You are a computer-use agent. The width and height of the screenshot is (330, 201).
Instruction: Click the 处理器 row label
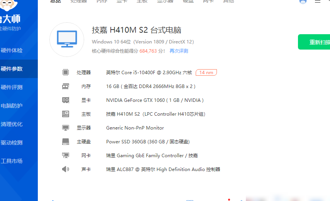pyautogui.click(x=83, y=73)
